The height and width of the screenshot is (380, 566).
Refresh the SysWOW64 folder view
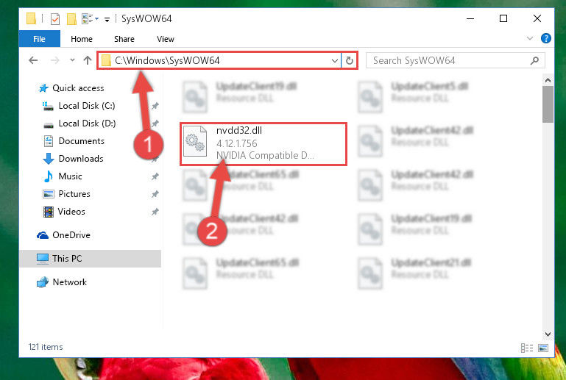point(349,60)
